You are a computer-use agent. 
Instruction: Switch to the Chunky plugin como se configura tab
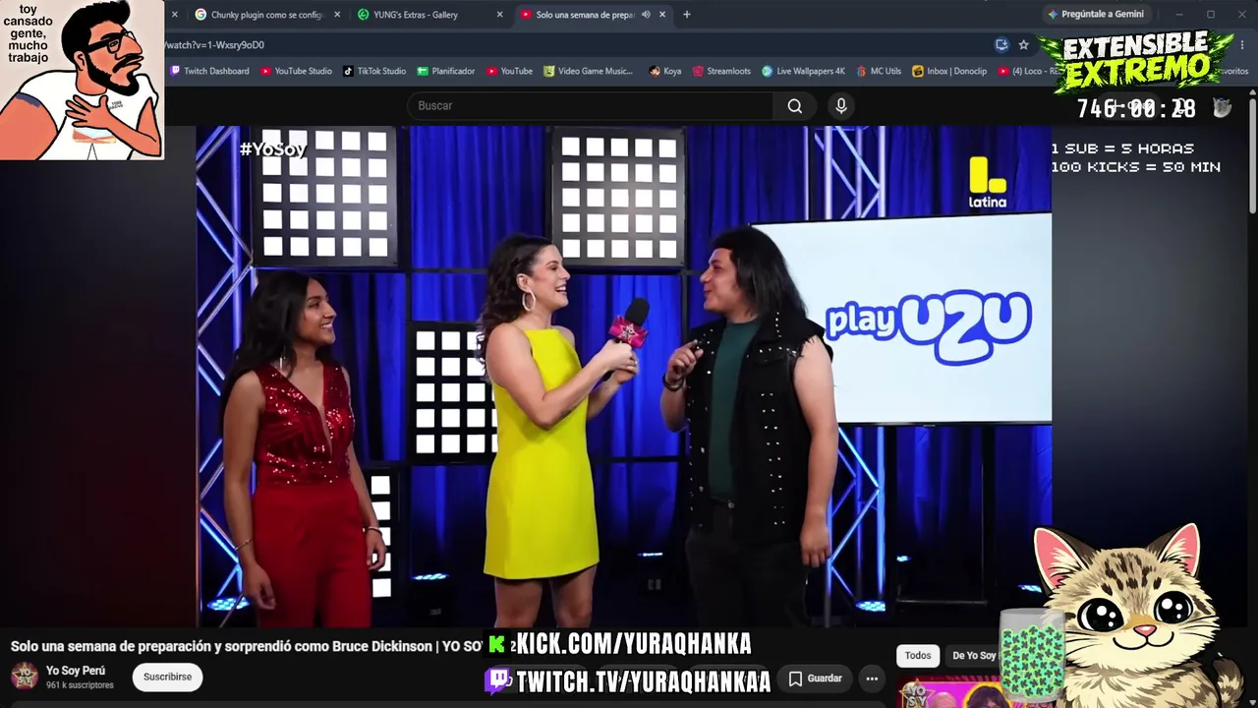click(x=266, y=15)
